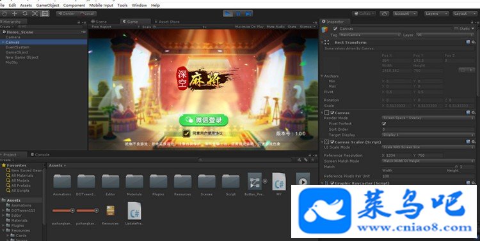480x241 pixels.
Task: Open the Render Mode dropdown
Action: (x=428, y=118)
